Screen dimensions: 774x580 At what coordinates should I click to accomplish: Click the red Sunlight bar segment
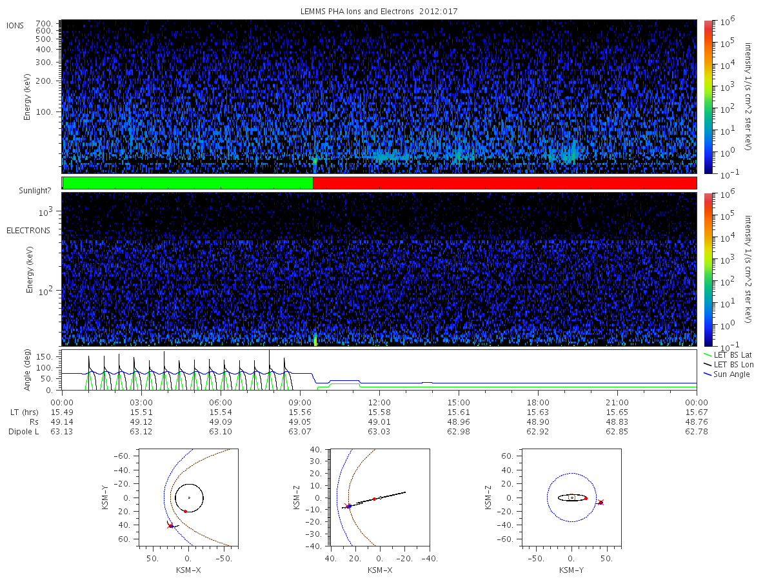[x=504, y=183]
